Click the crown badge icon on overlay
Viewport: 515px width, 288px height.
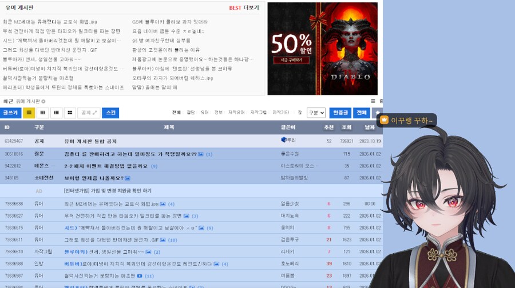384,120
